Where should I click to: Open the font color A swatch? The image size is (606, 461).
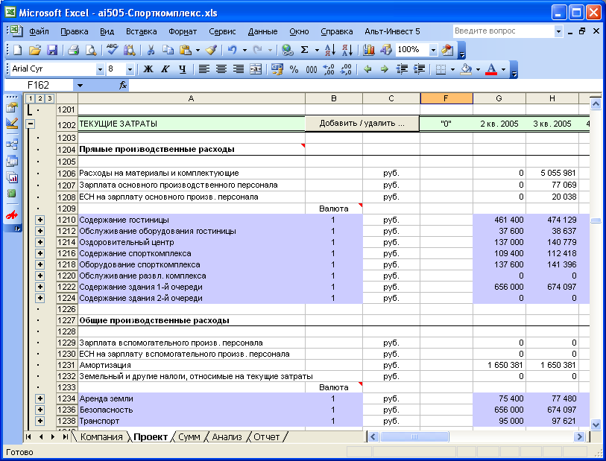coord(491,69)
